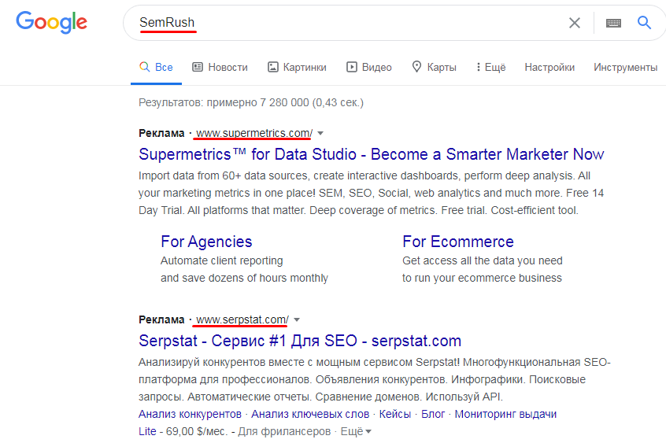Click into the SemRush search field
This screenshot has width=666, height=443.
tap(354, 23)
